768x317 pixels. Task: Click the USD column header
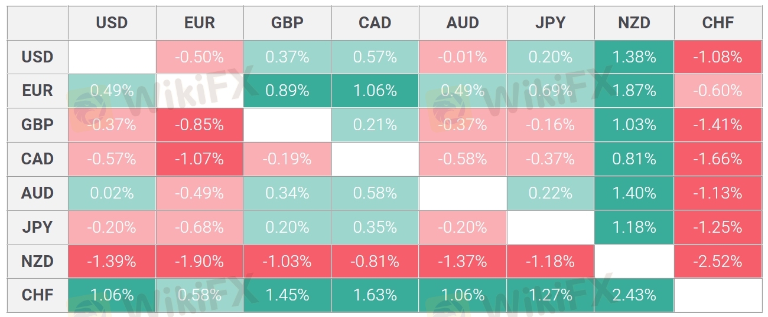click(x=112, y=23)
